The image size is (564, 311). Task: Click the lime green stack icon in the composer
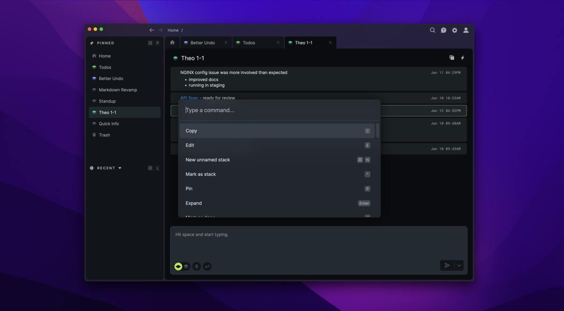click(x=178, y=266)
